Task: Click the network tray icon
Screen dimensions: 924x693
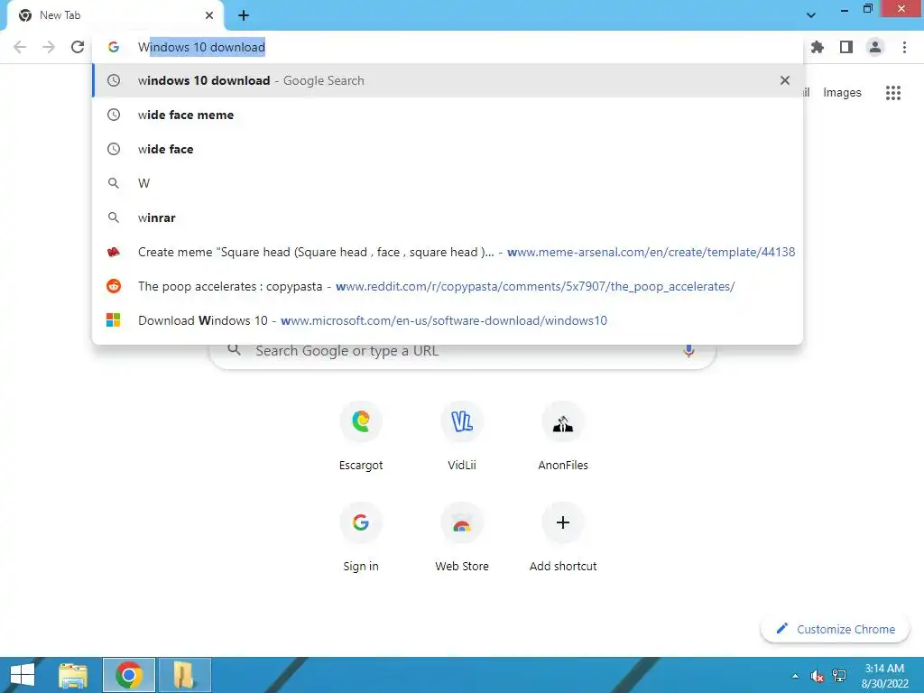Action: pyautogui.click(x=838, y=676)
